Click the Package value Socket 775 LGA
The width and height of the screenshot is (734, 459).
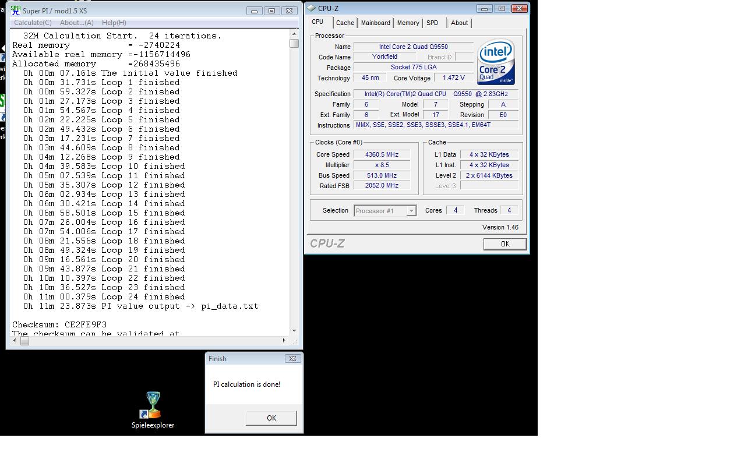[413, 67]
